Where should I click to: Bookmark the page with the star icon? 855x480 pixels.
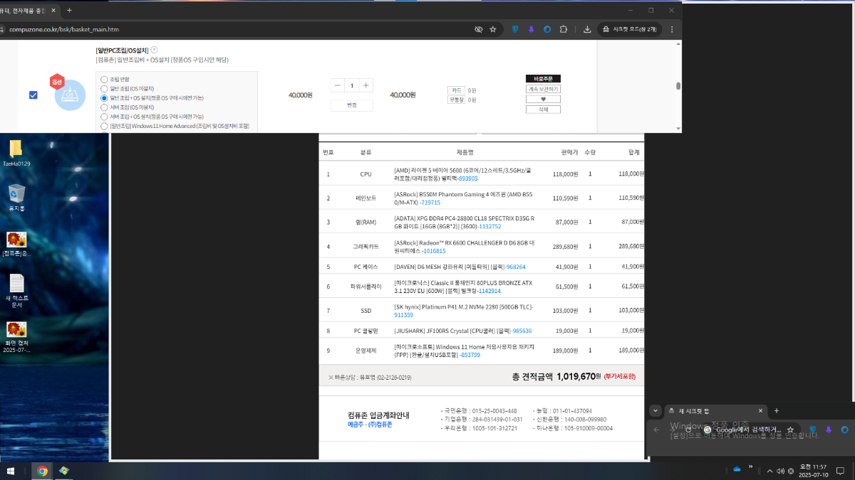pos(492,29)
